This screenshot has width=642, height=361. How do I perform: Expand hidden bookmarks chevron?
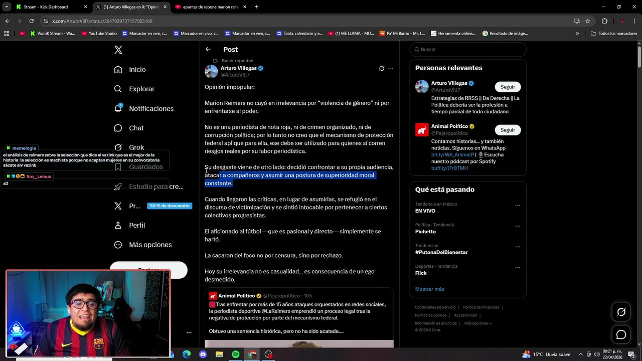pyautogui.click(x=577, y=33)
